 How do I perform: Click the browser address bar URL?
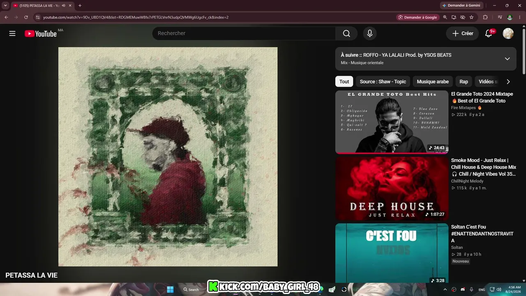pos(136,17)
